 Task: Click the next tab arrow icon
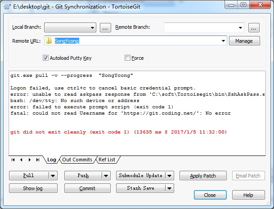click(x=30, y=160)
